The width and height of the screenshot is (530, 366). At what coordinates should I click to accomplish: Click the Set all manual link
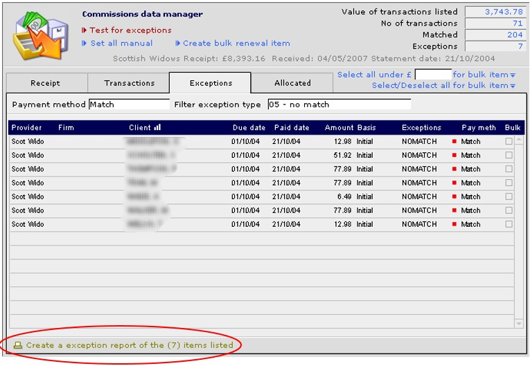(x=117, y=43)
